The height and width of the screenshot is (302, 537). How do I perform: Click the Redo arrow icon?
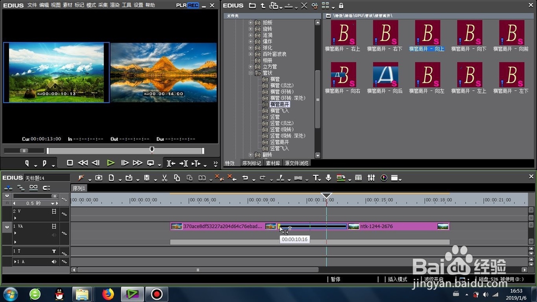pyautogui.click(x=263, y=178)
